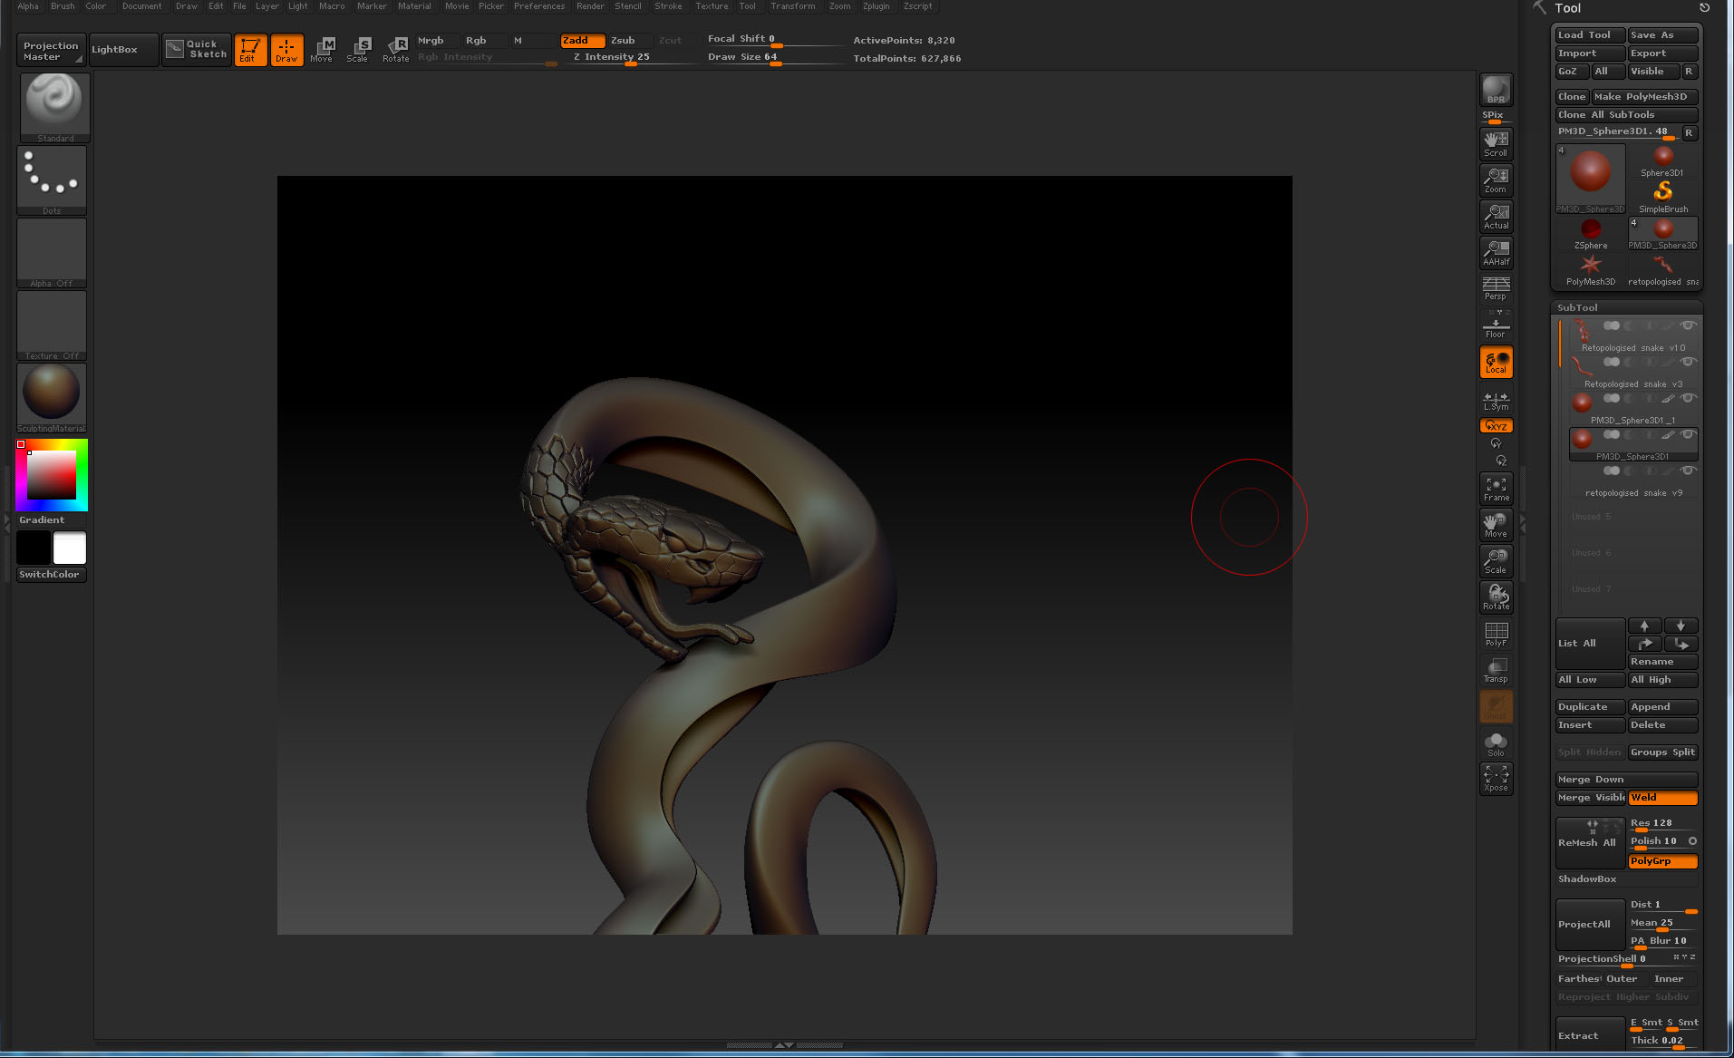Select the Scroll navigation tool
The image size is (1734, 1058).
pyautogui.click(x=1495, y=142)
